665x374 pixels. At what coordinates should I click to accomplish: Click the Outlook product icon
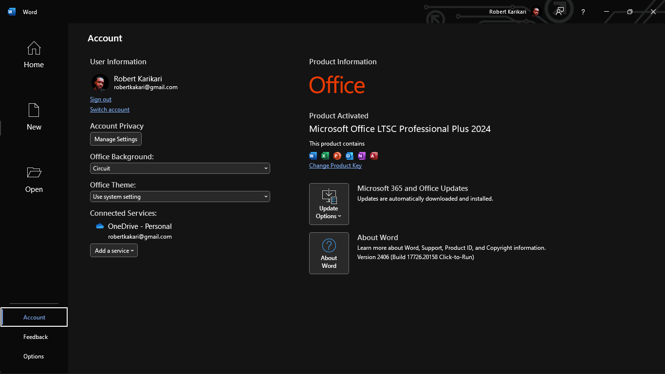coord(350,156)
